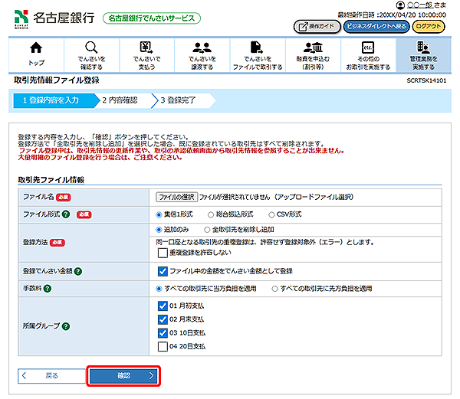Go to the トップ home icon
460x399 pixels.
(36, 54)
